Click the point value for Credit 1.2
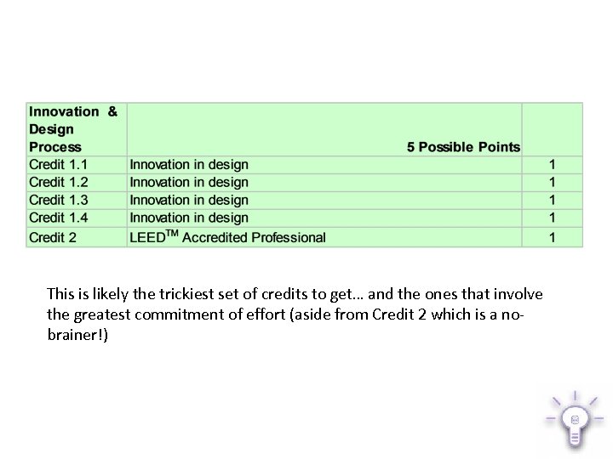The width and height of the screenshot is (613, 459). (552, 182)
